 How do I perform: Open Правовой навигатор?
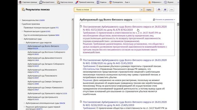(x=85, y=2)
